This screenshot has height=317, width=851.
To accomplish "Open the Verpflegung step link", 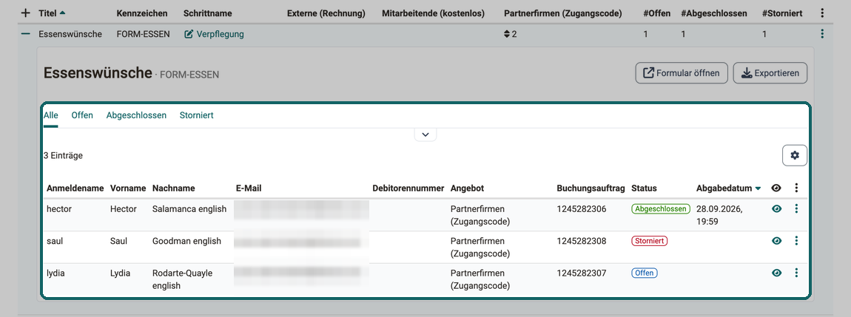I will click(215, 34).
